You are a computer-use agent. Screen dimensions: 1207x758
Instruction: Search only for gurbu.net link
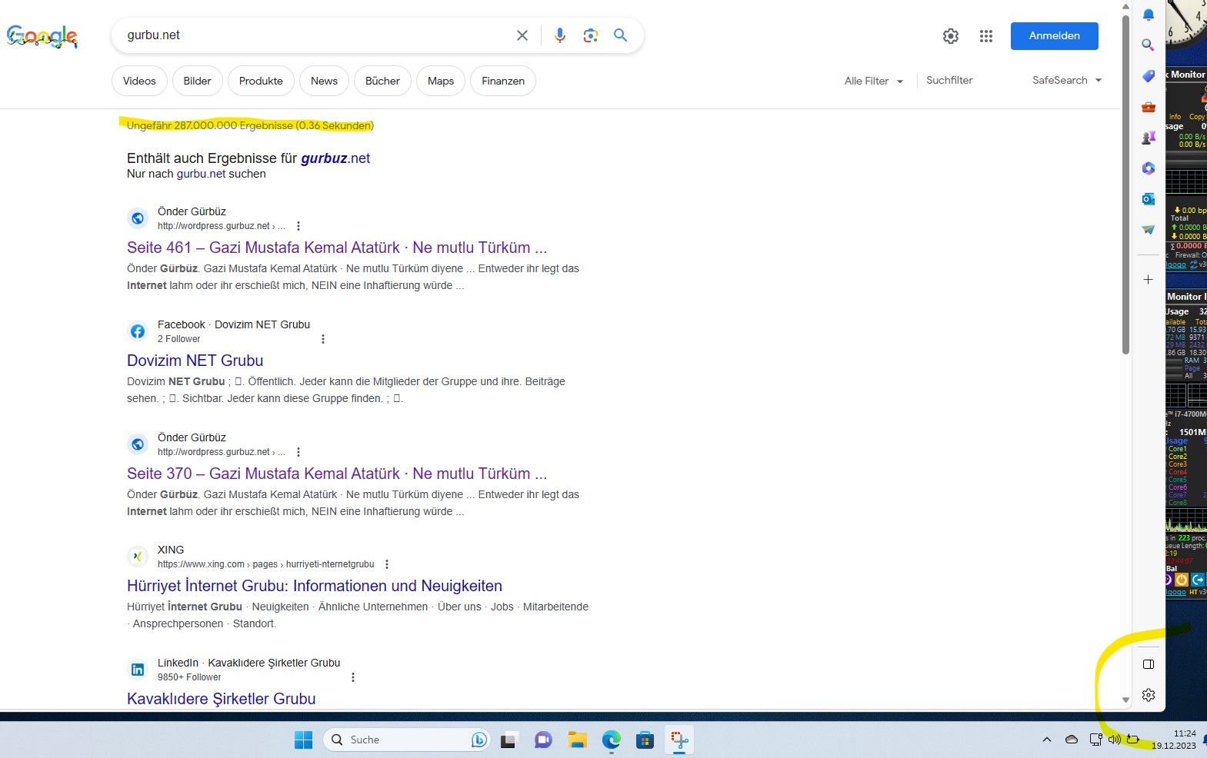pos(201,174)
